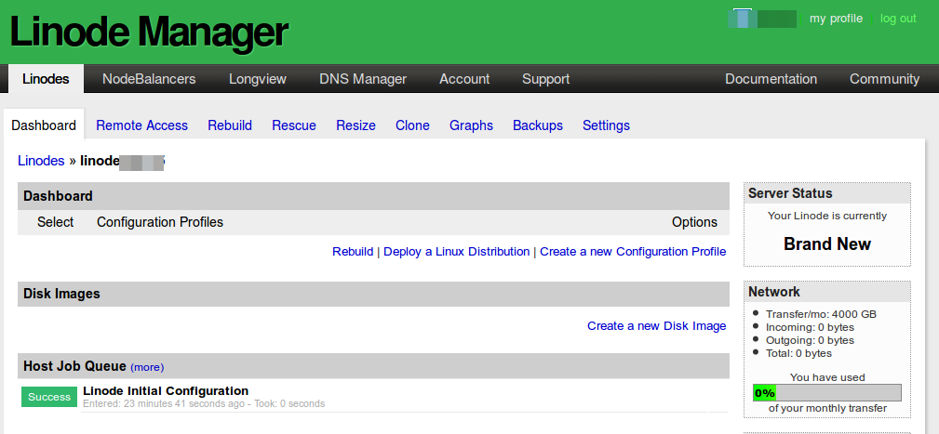
Task: Go to the Clone sub-tab
Action: click(x=412, y=125)
